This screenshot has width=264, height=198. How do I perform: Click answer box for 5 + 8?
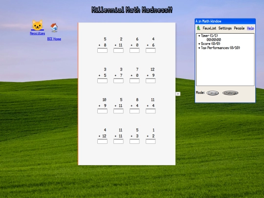(102, 50)
